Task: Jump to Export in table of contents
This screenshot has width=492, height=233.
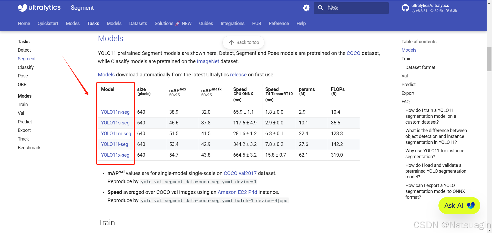Action: click(408, 93)
